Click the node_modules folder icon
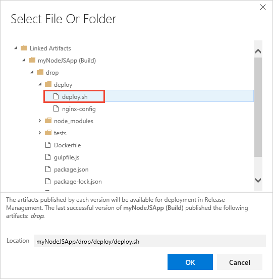Screen dimensions: 273x279 coord(48,121)
